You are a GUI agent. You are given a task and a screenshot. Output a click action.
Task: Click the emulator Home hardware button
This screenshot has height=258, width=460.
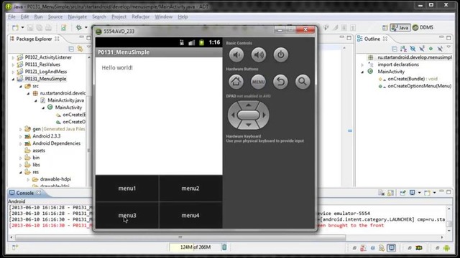236,82
